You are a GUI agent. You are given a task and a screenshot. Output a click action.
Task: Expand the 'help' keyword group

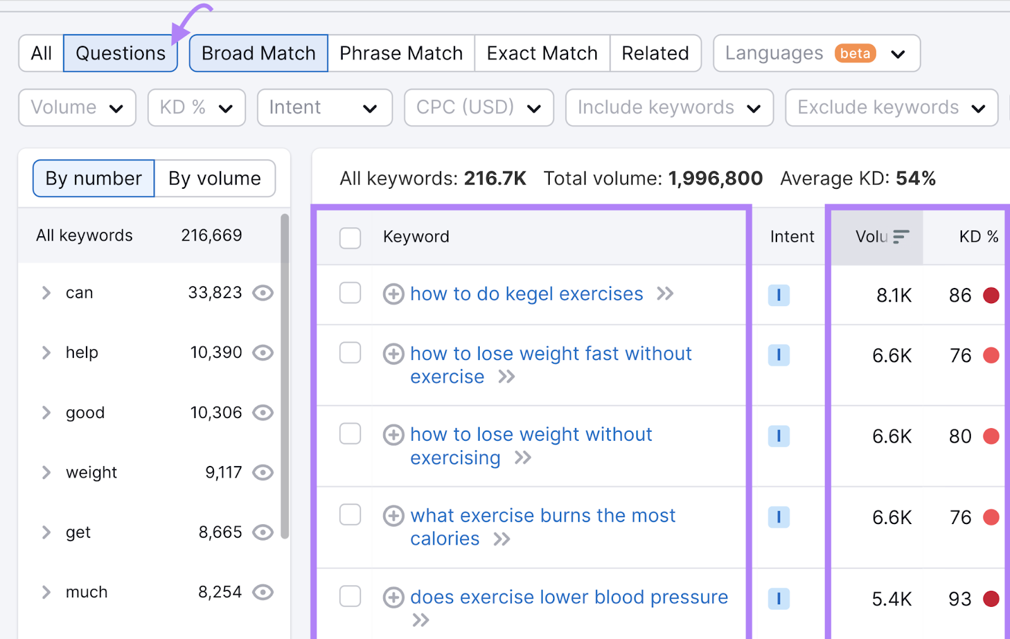[x=45, y=352]
